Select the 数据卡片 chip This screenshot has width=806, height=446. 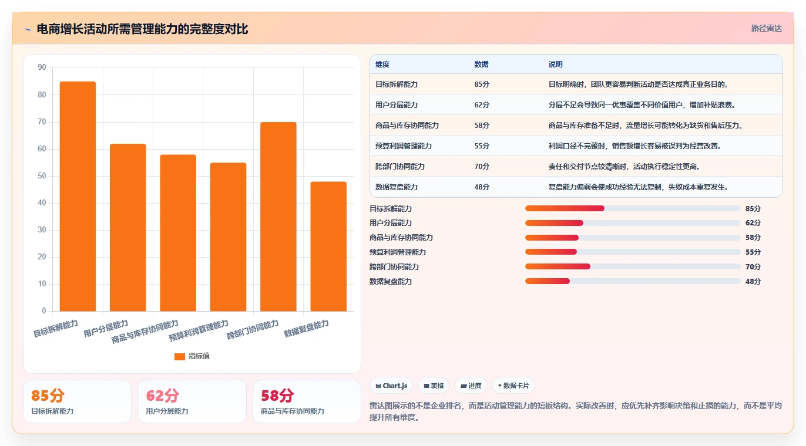(513, 386)
